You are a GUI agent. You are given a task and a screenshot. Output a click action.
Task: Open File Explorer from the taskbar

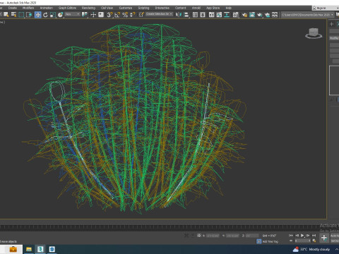tap(29, 249)
